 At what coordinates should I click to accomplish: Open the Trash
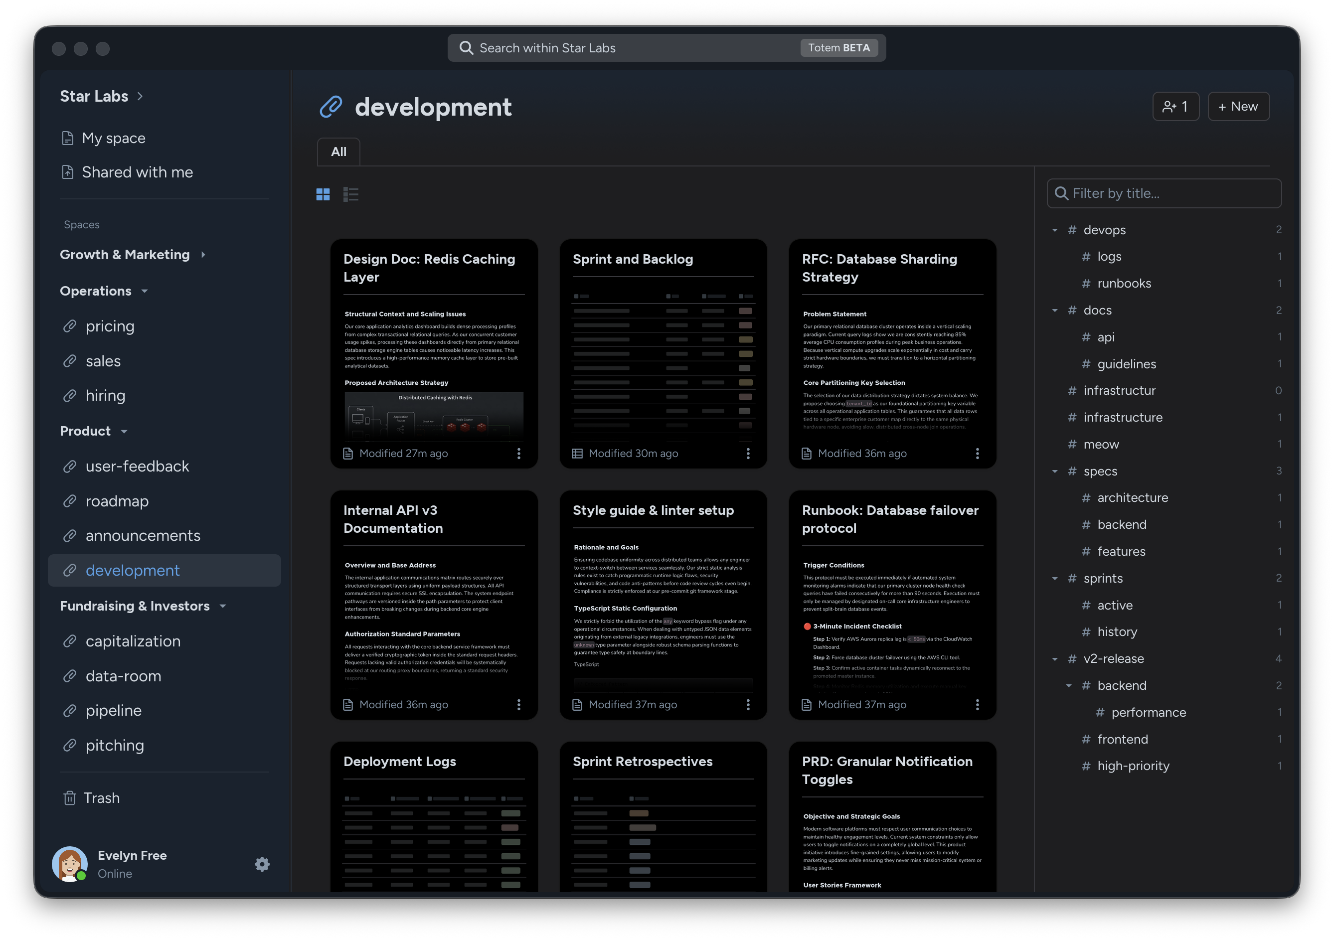click(x=101, y=797)
